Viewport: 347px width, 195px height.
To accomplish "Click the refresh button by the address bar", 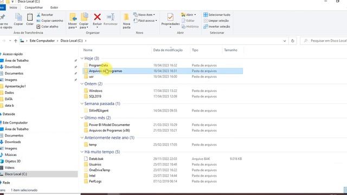I will tap(293, 41).
